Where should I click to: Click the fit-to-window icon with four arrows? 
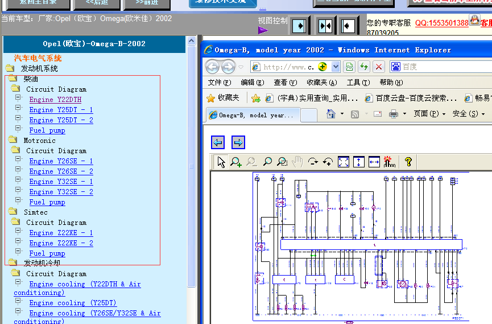[344, 162]
